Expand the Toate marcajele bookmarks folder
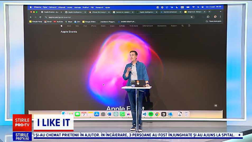 (x=213, y=21)
